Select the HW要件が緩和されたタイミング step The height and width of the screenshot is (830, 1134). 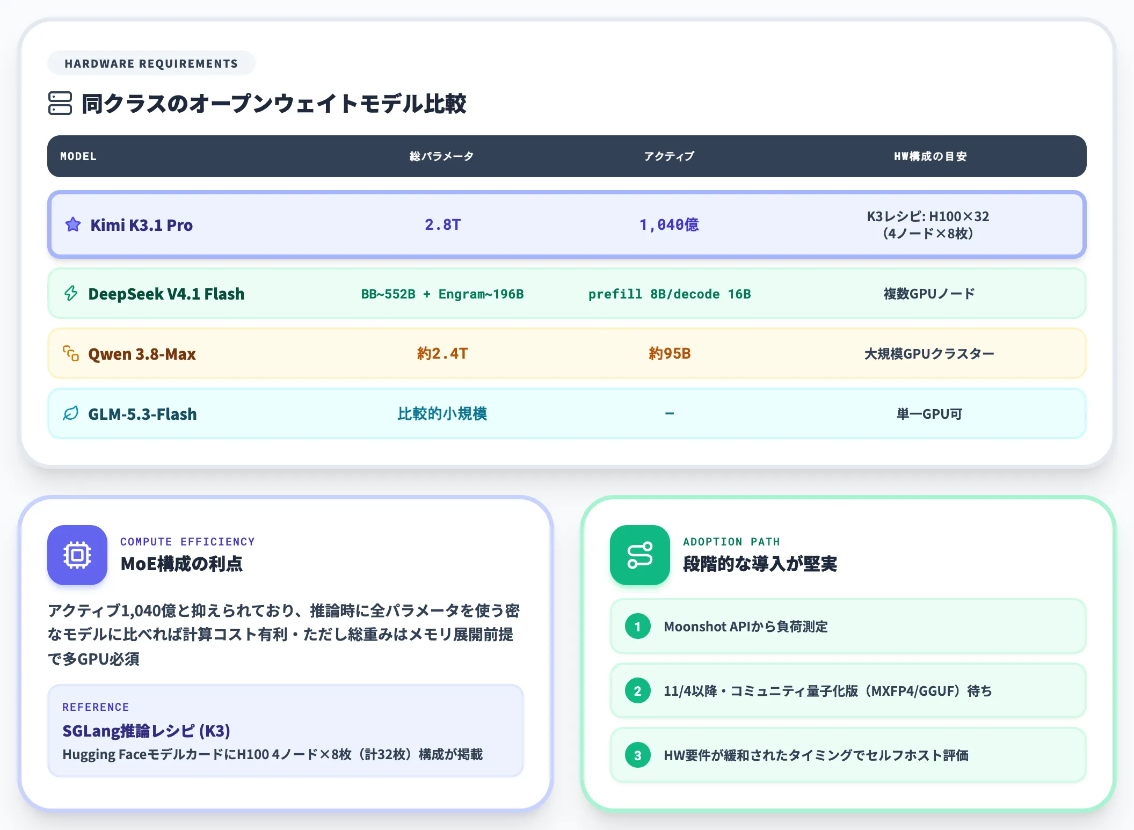[848, 755]
